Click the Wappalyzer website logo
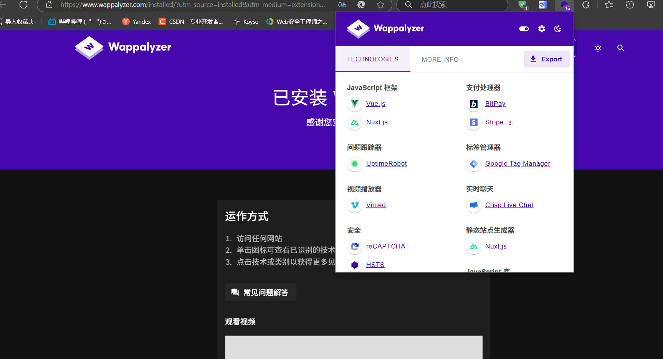663x359 pixels. [123, 48]
